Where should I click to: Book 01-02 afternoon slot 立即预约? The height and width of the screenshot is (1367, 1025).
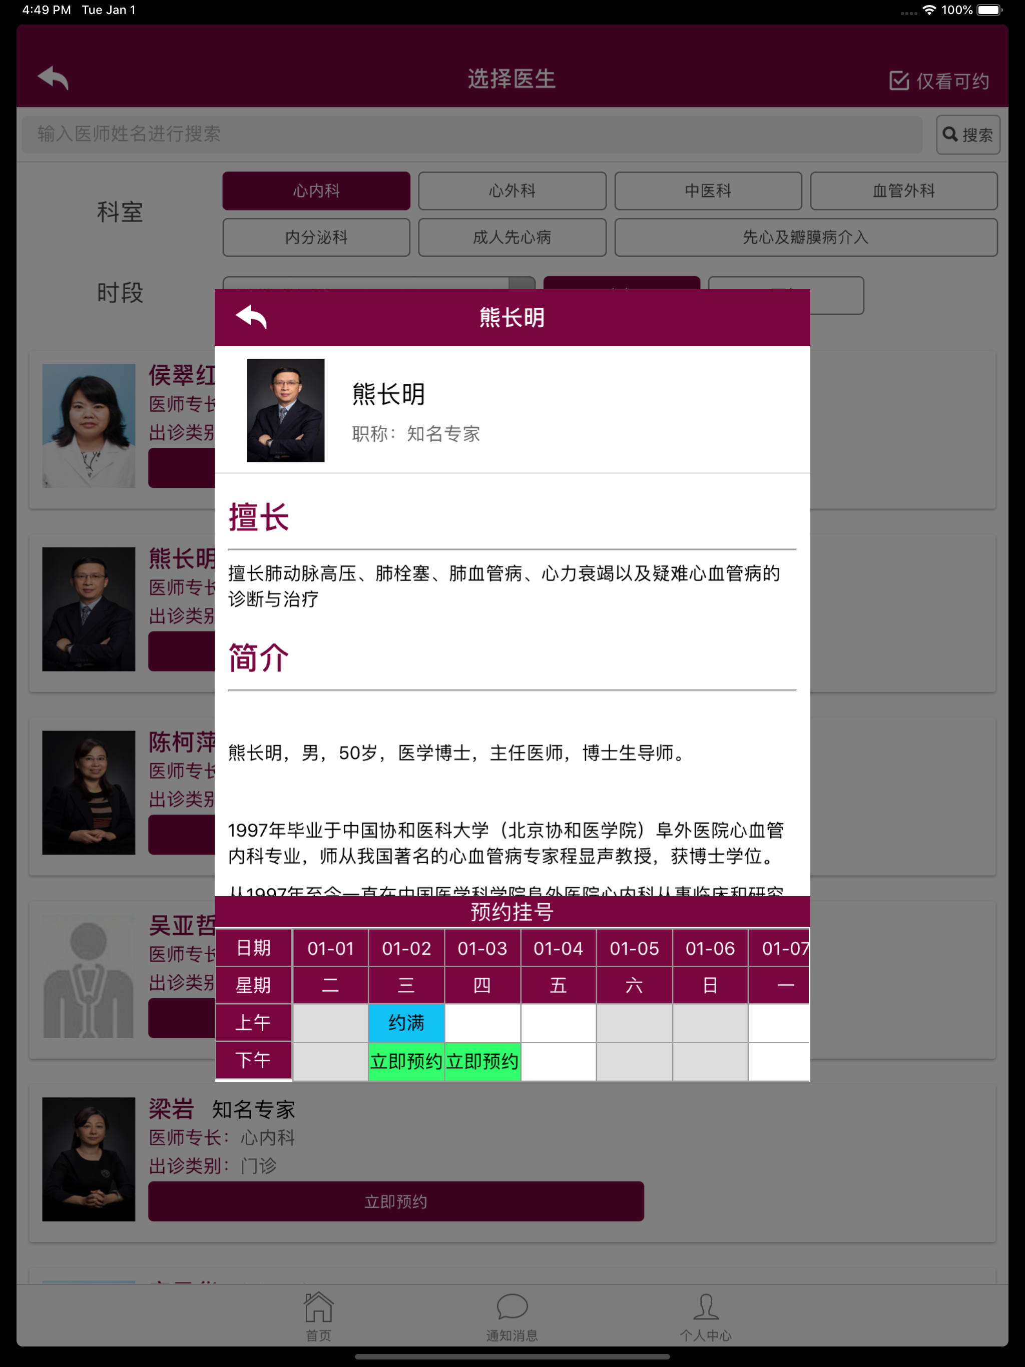(406, 1061)
